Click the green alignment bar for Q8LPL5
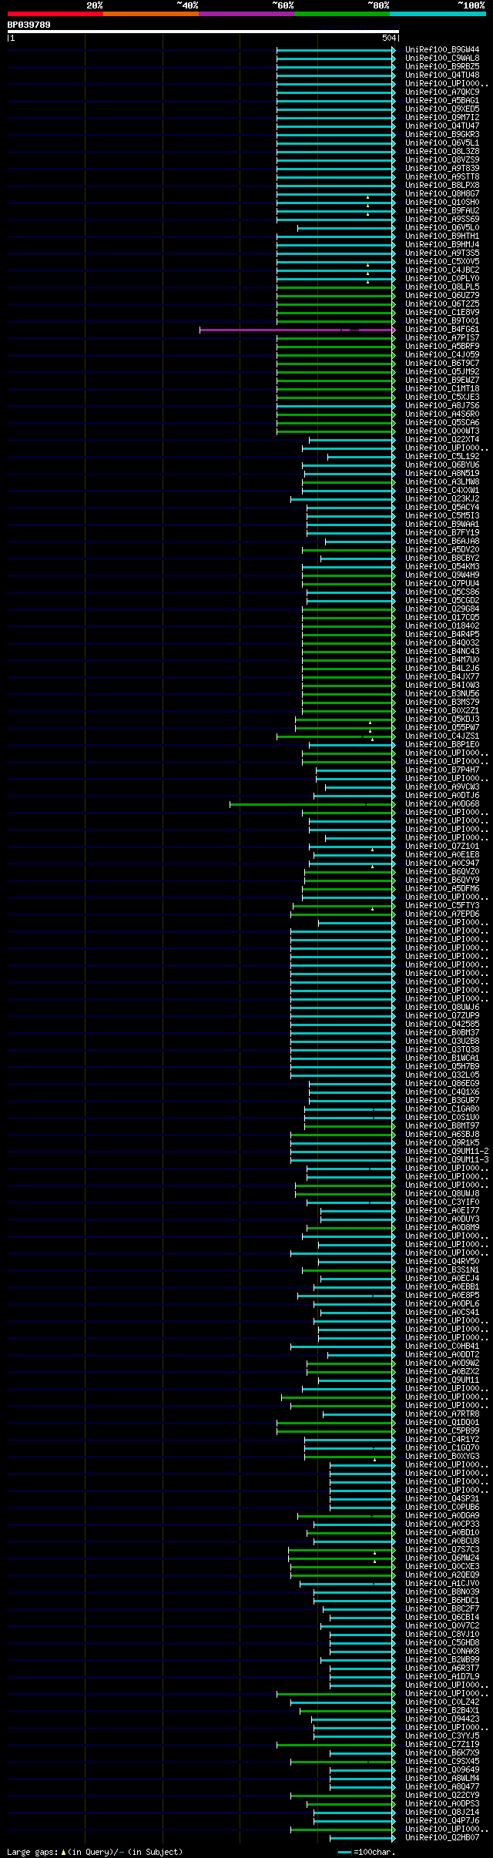The width and height of the screenshot is (493, 1858). tap(336, 287)
